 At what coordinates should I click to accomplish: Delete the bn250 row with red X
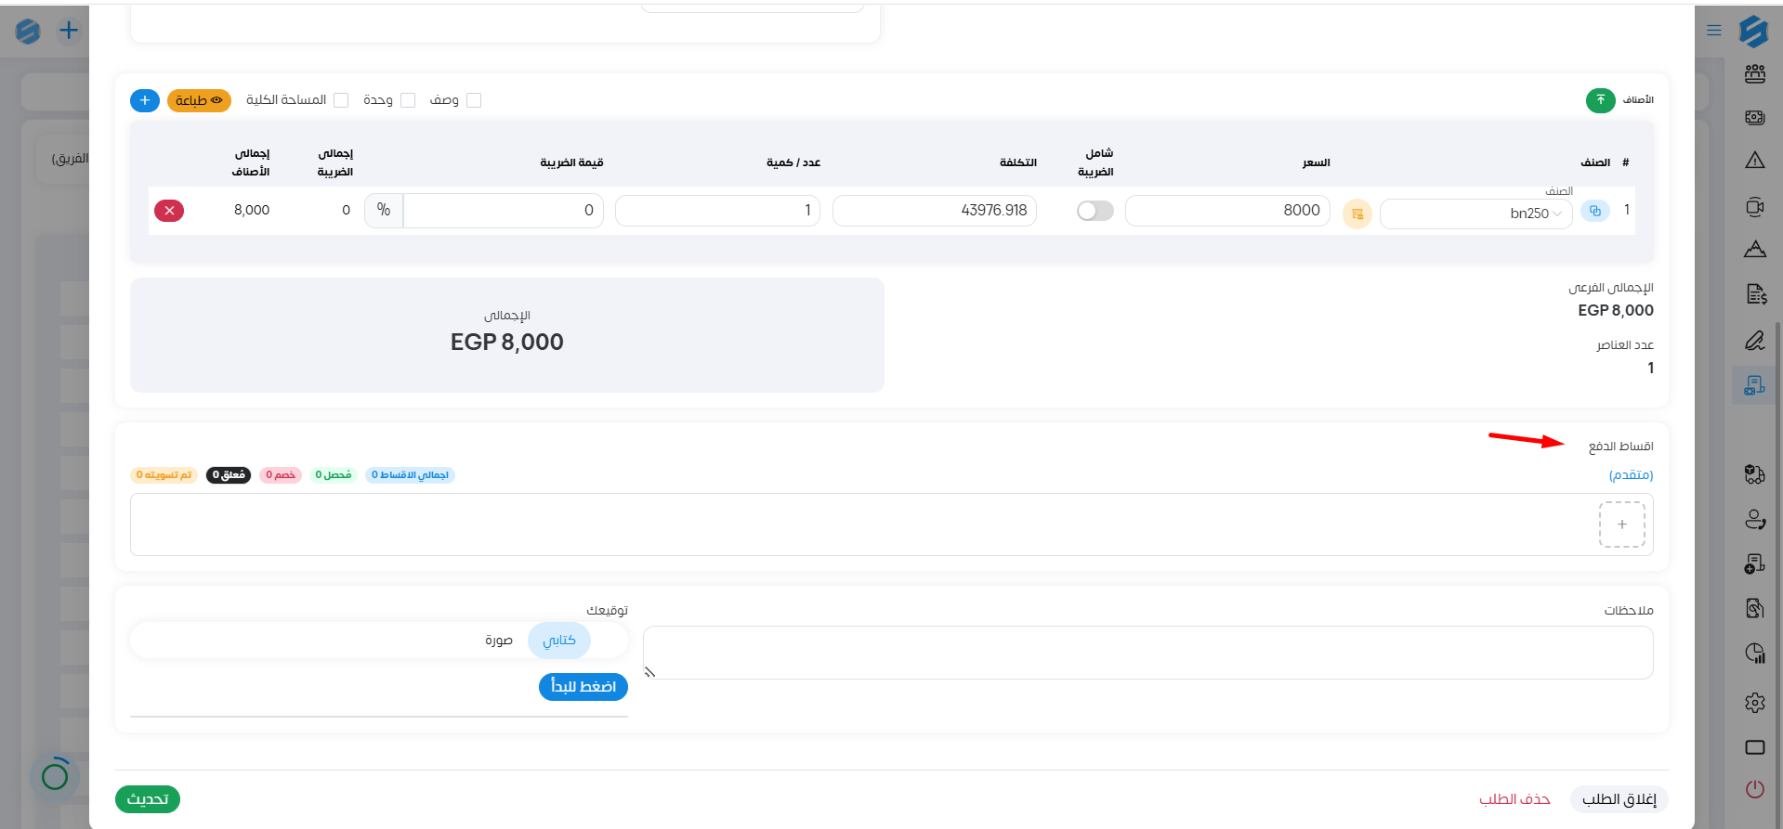coord(169,211)
